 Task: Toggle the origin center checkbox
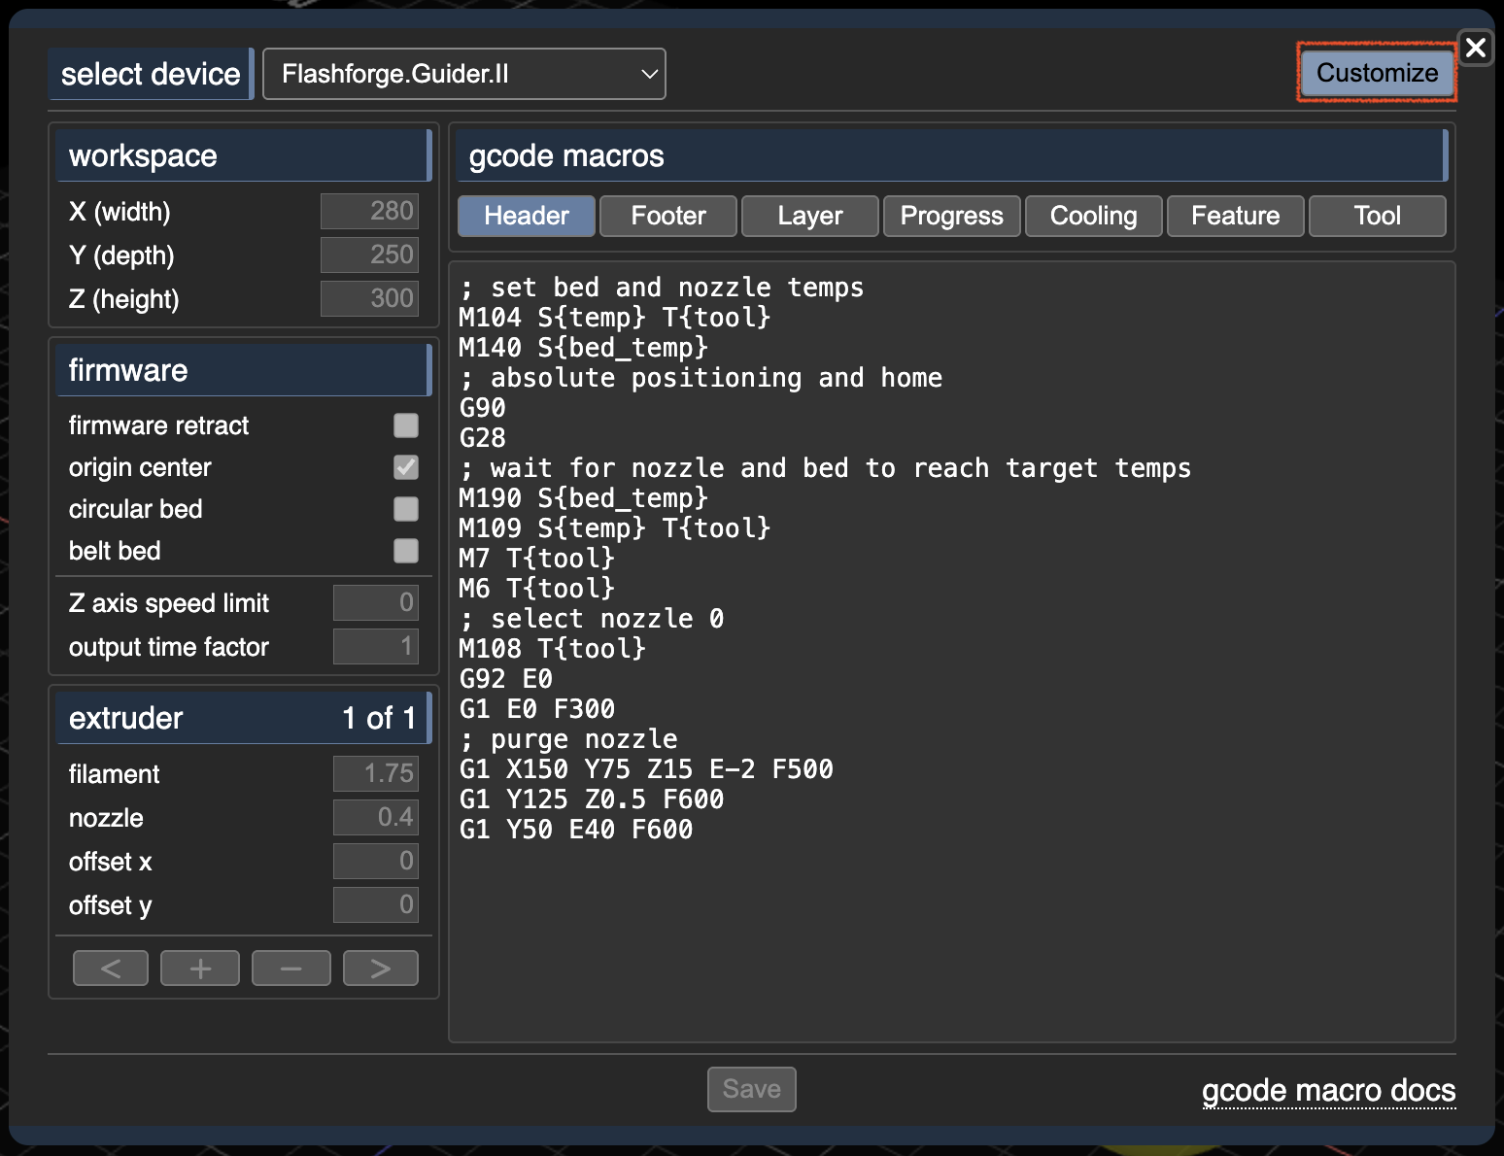point(406,467)
